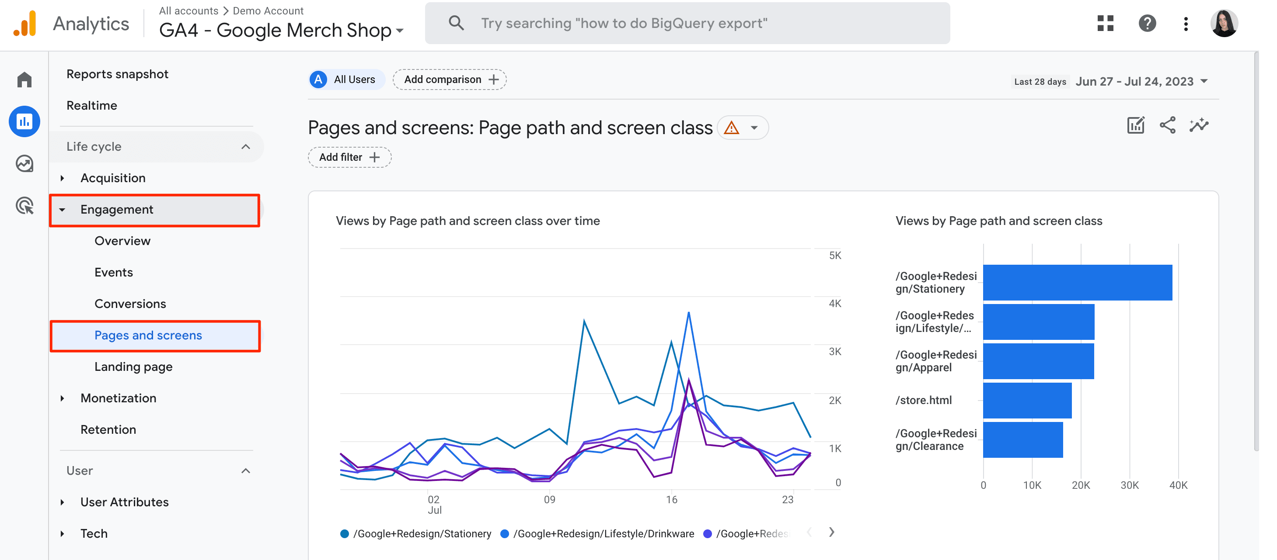Open the Google apps grid icon
The image size is (1277, 560).
tap(1105, 23)
